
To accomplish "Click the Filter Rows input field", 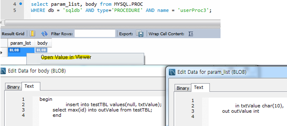I will point(95,34).
